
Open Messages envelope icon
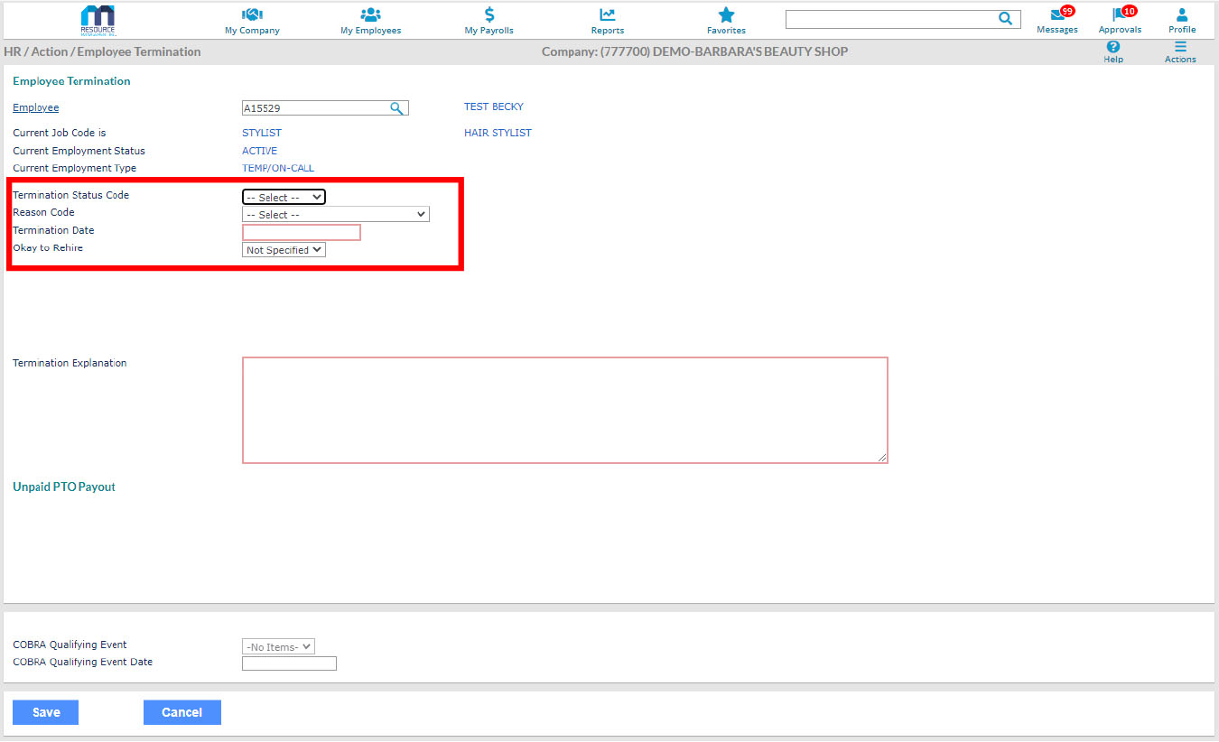(x=1056, y=14)
